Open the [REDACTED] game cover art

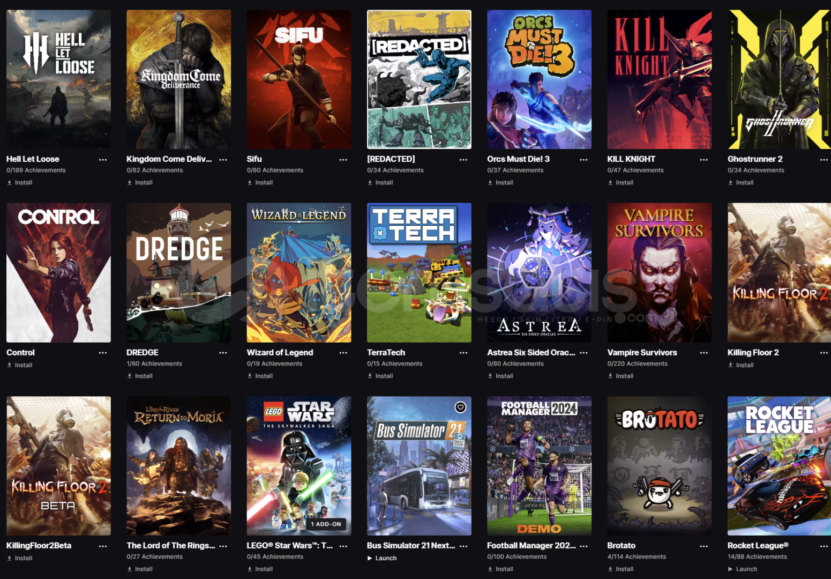pos(419,79)
